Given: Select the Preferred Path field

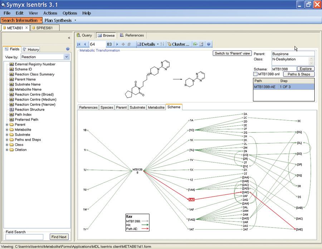Looking at the screenshot, I should pos(26,119).
